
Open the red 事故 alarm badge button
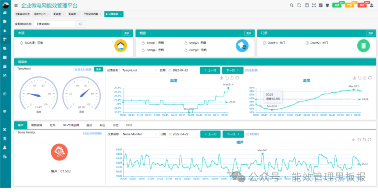pos(362,5)
